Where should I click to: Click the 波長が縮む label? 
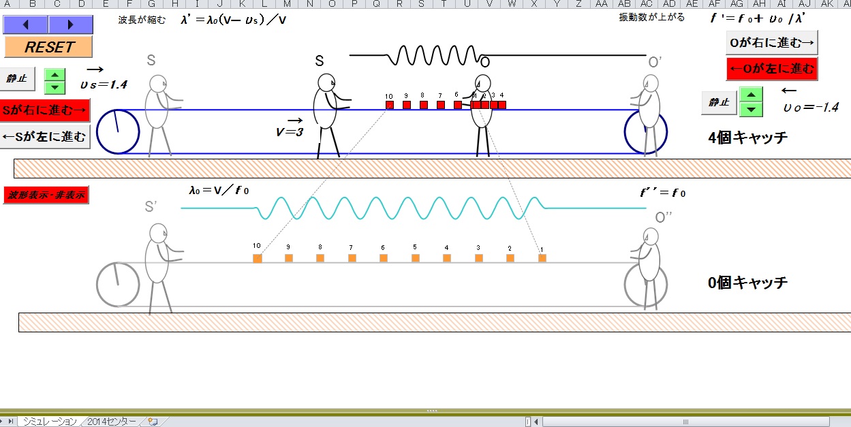coord(142,19)
